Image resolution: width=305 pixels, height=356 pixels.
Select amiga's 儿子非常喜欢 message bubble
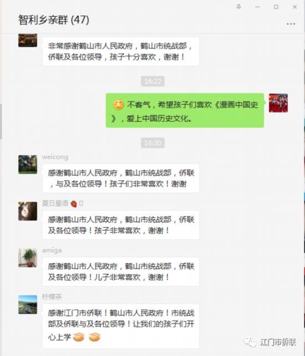pos(121,272)
